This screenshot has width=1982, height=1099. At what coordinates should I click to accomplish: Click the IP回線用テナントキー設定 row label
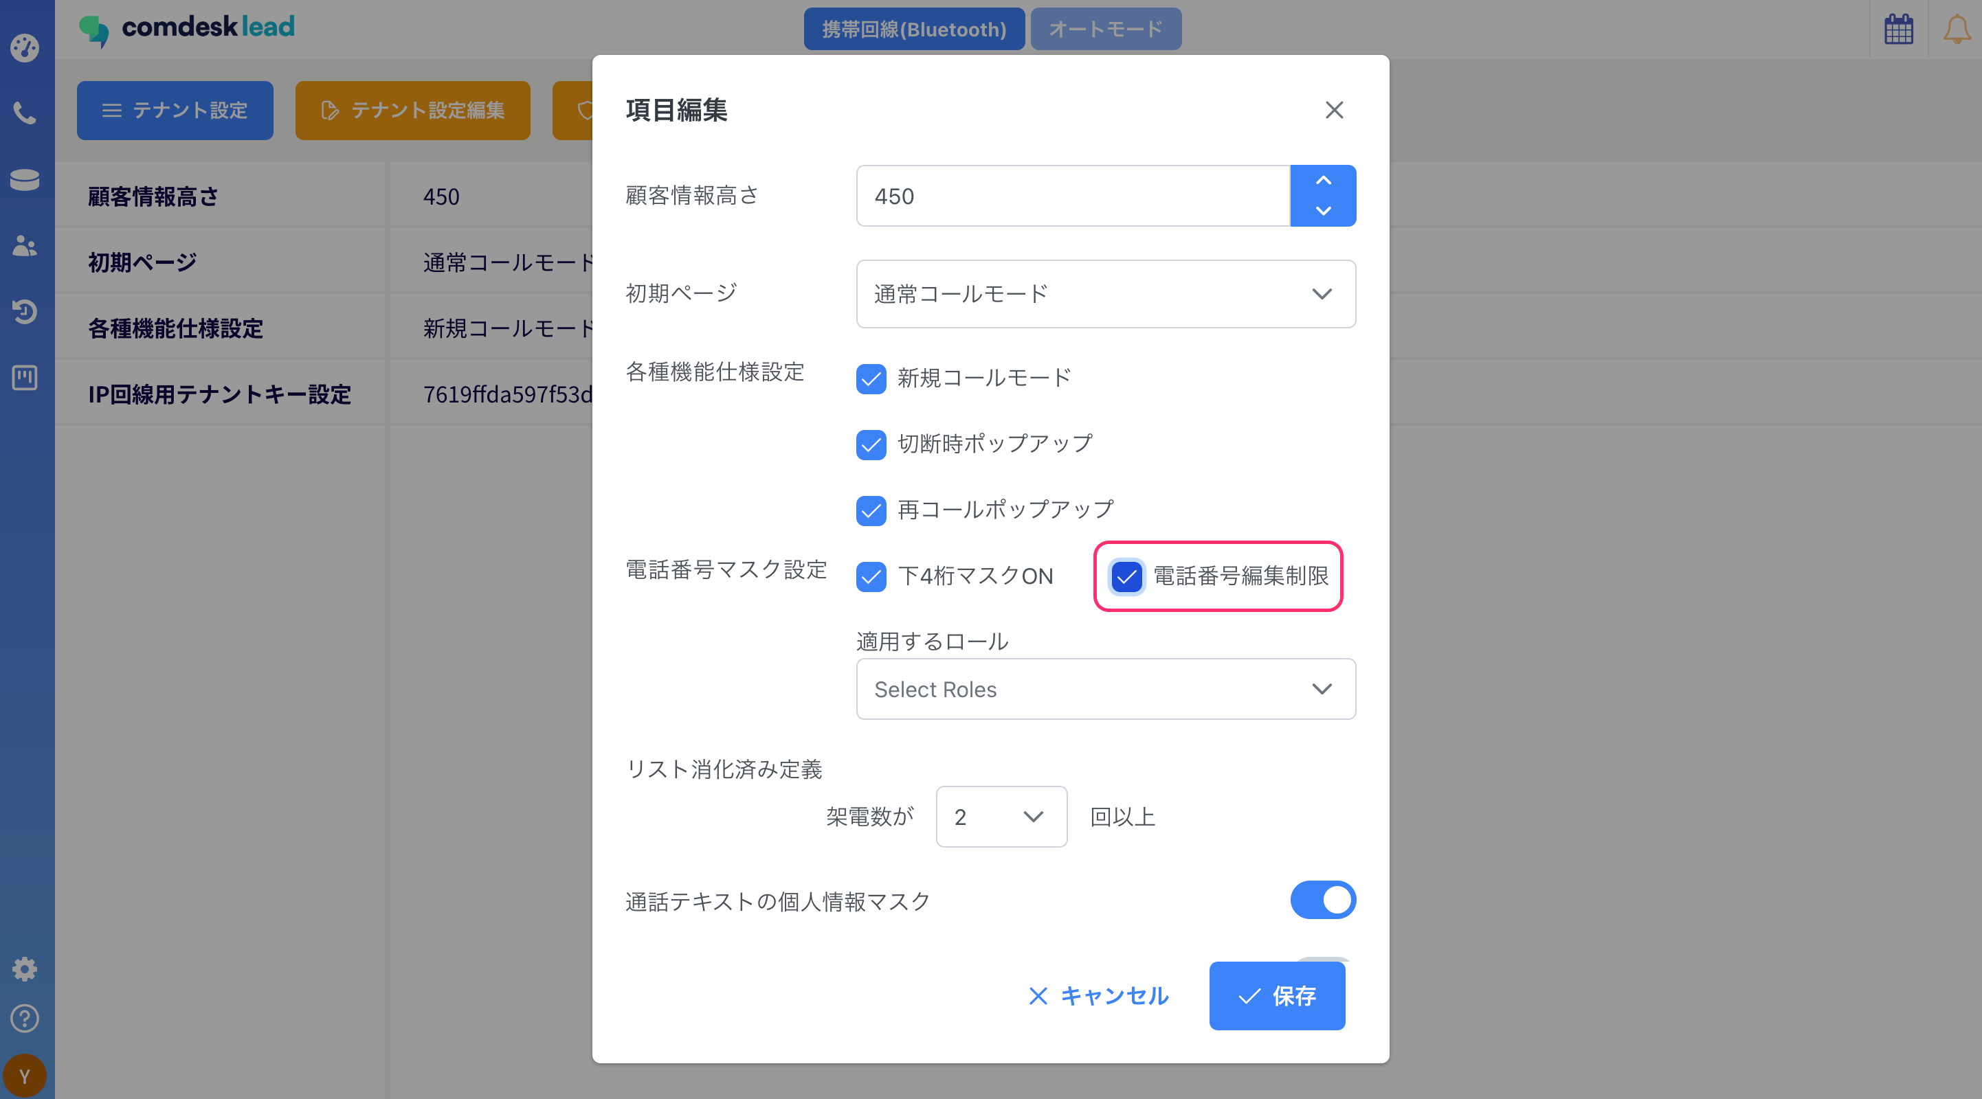[x=219, y=394]
